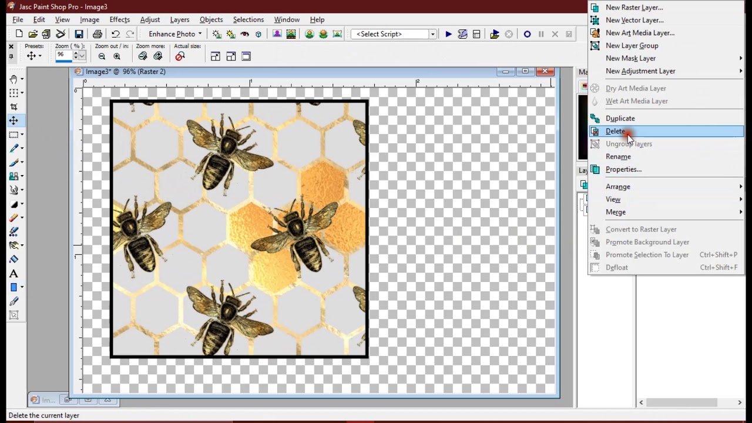Click the Undo icon

point(116,34)
